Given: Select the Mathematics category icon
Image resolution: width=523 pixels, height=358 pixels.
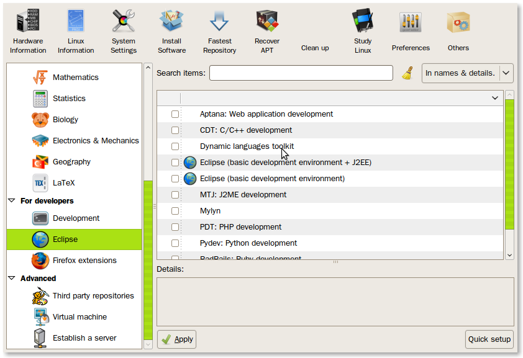Looking at the screenshot, I should (x=40, y=78).
